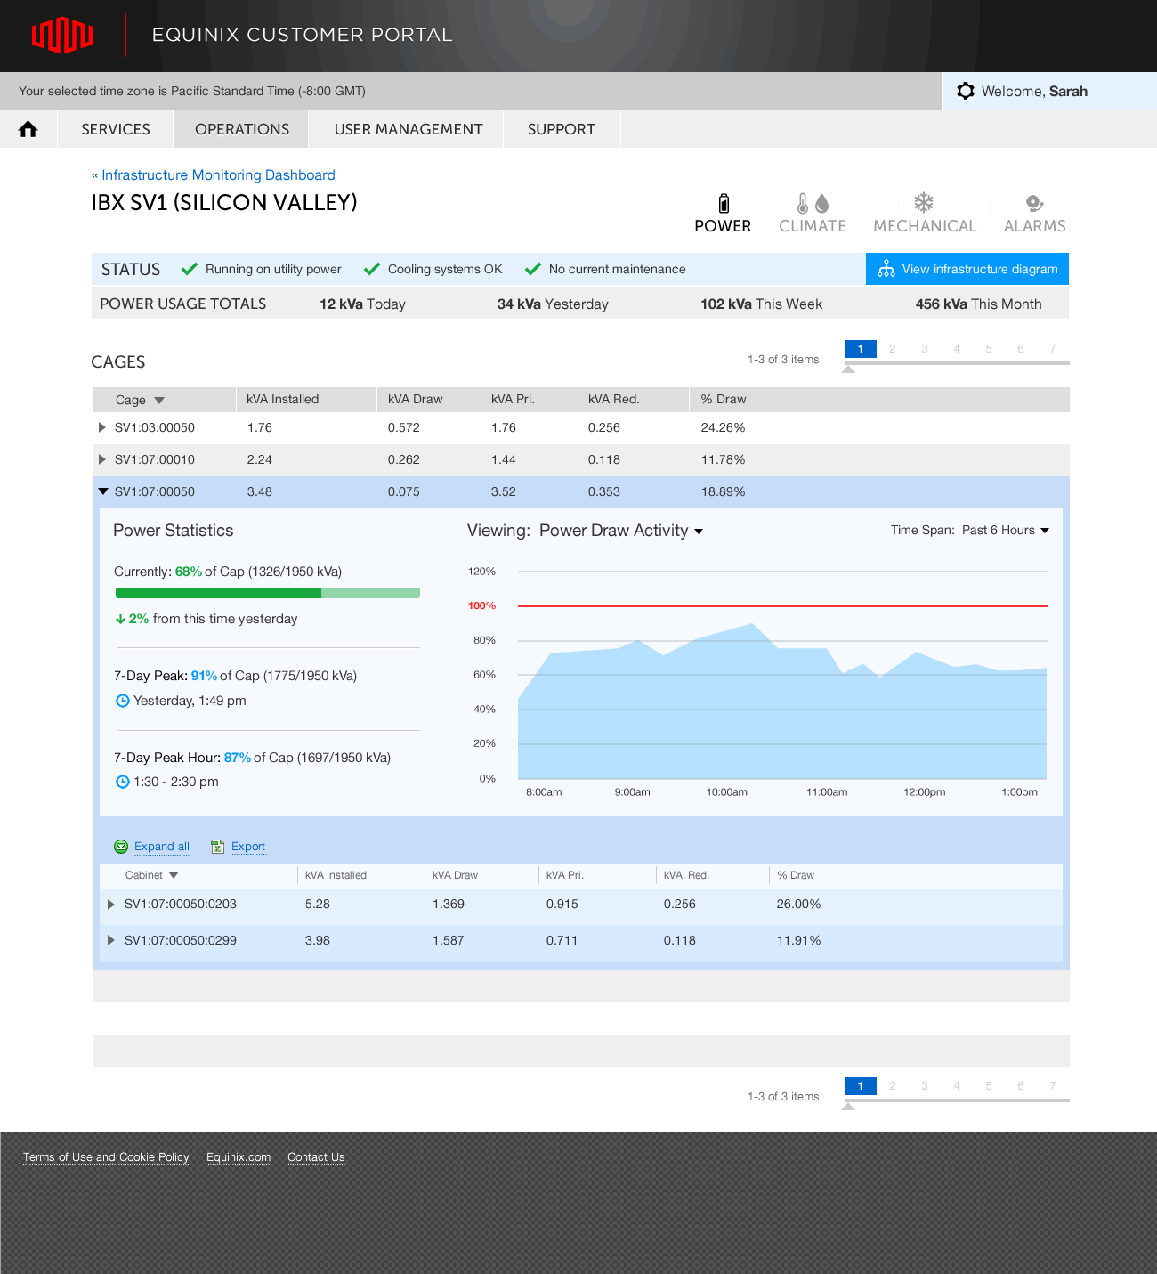Screen dimensions: 1157x1274
Task: Go to page 3 in bottom pagination
Action: point(925,1086)
